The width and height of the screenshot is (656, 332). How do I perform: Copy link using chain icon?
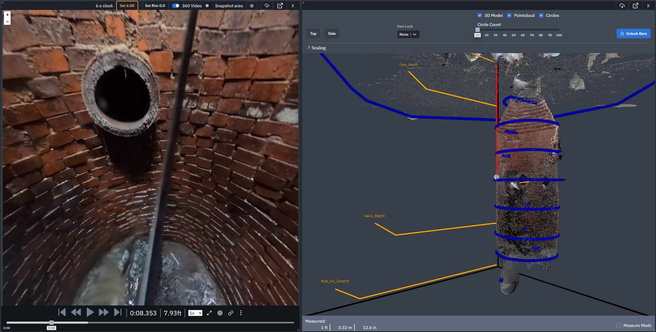click(230, 313)
